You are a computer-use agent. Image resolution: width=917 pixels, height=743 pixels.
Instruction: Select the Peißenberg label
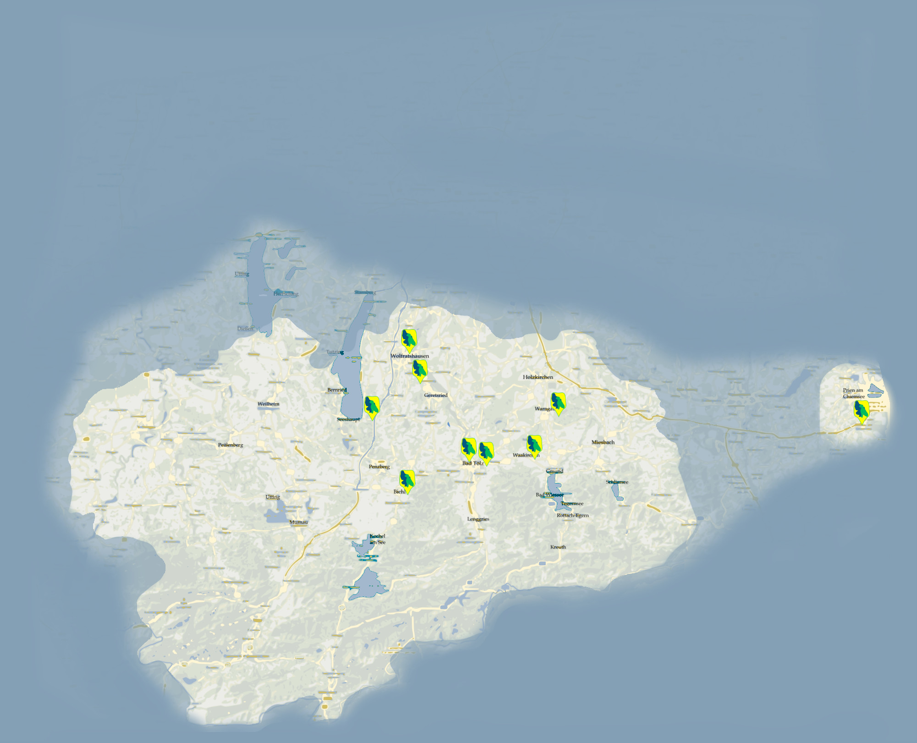pyautogui.click(x=230, y=445)
